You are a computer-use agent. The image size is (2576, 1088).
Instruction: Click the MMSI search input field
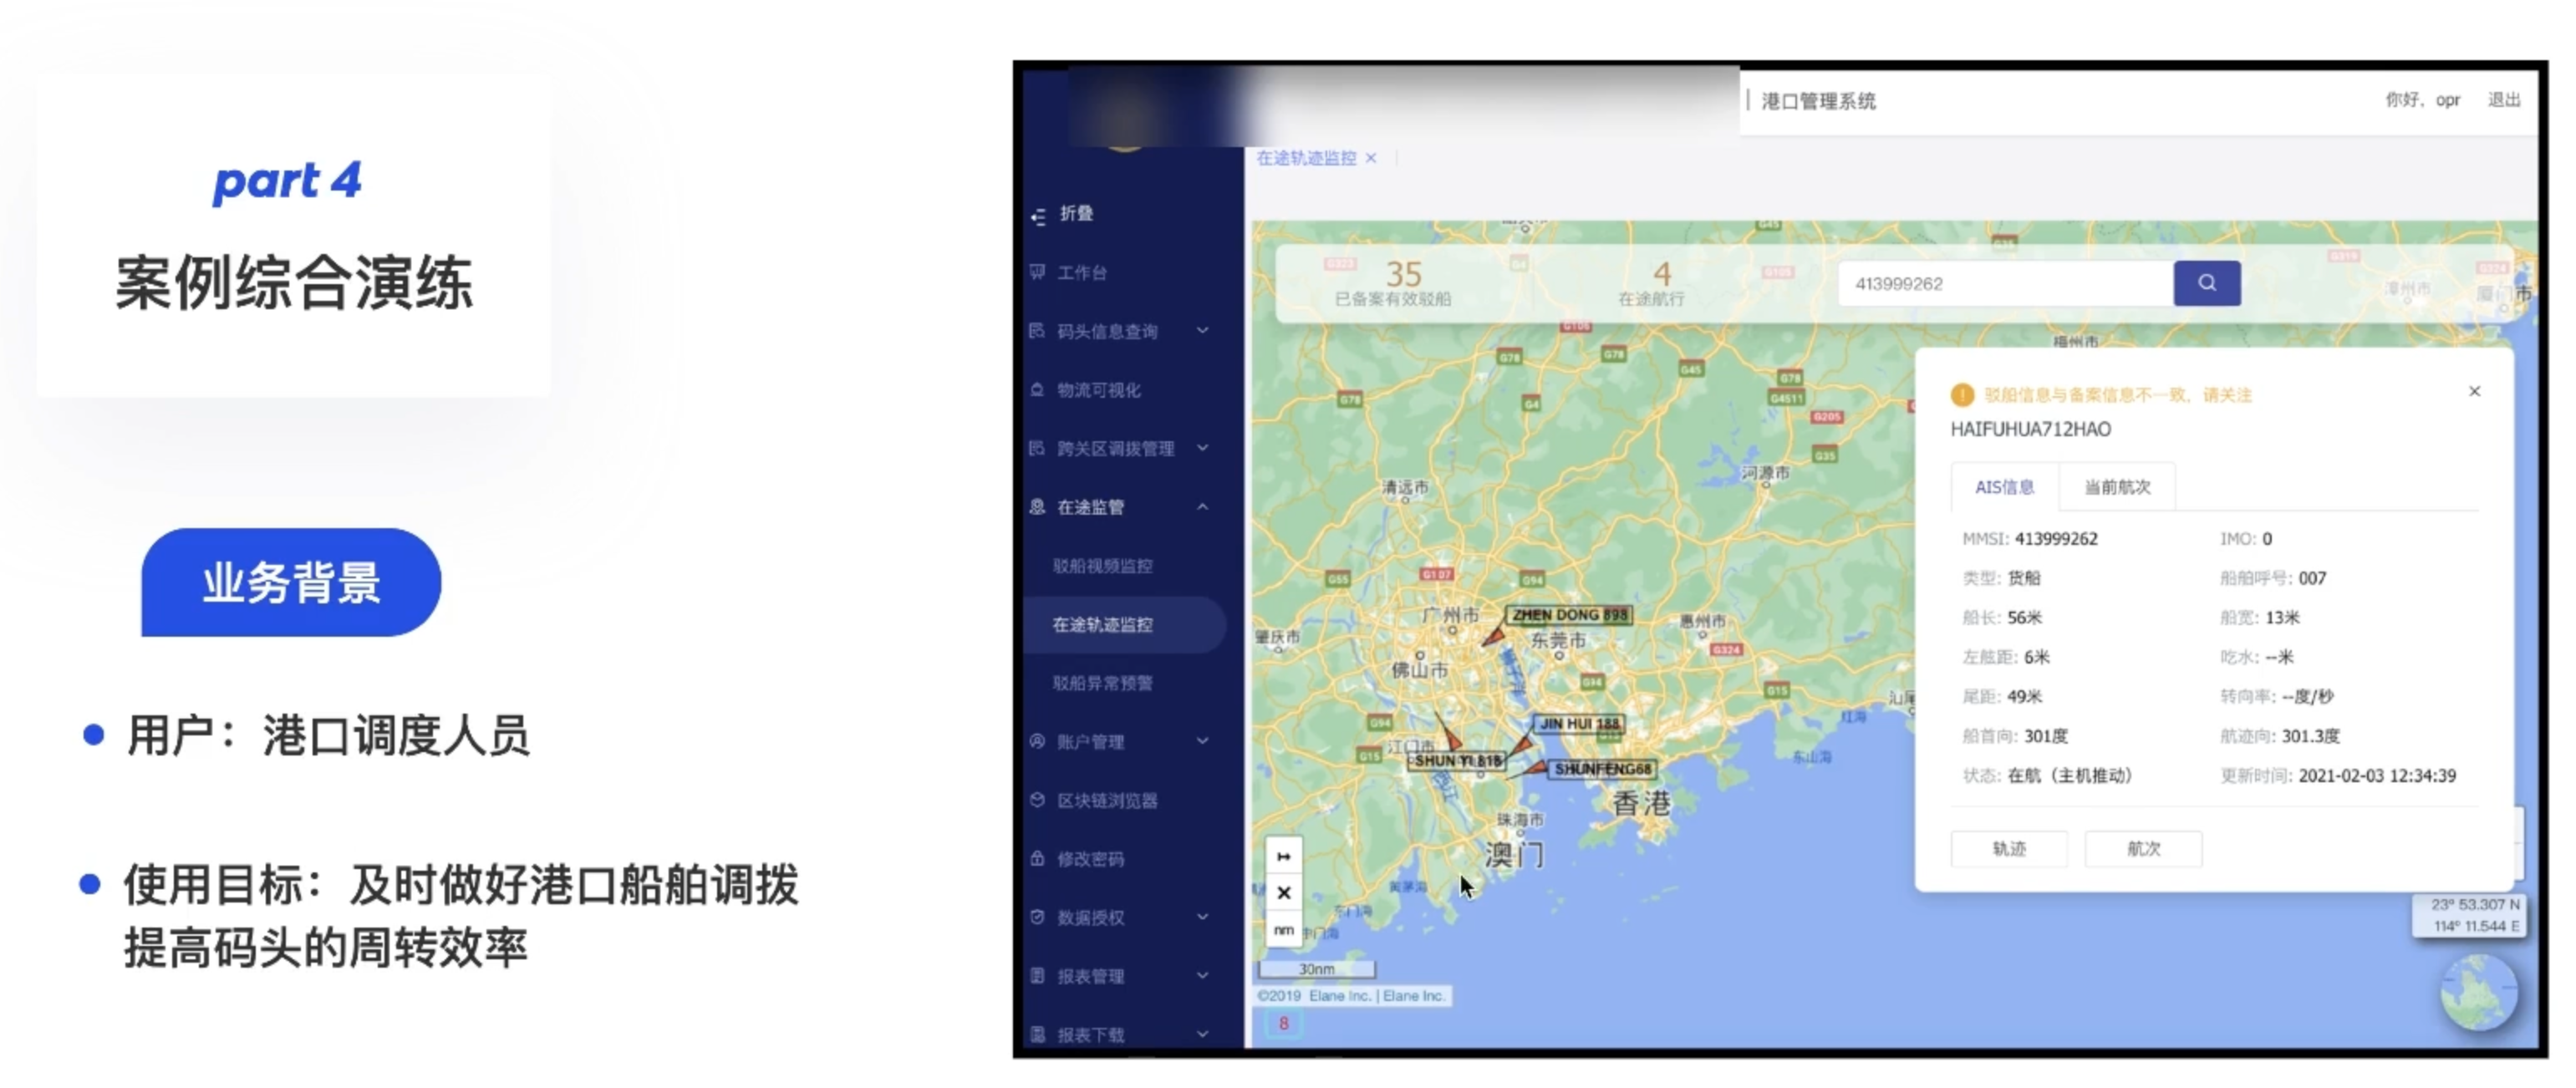pos(2005,283)
